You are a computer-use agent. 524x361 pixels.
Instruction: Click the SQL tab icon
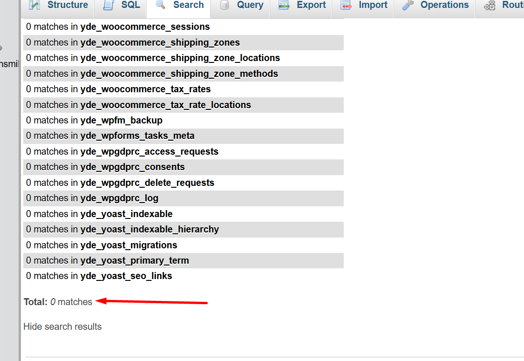[x=108, y=5]
